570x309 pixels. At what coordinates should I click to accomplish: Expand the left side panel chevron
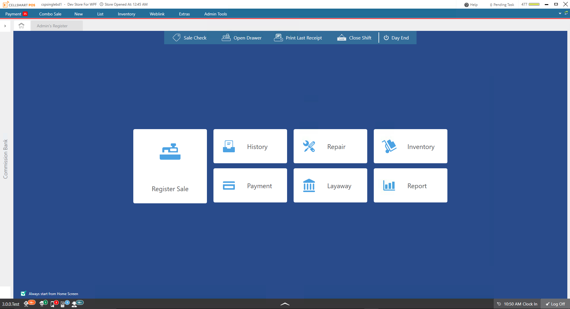pos(5,26)
